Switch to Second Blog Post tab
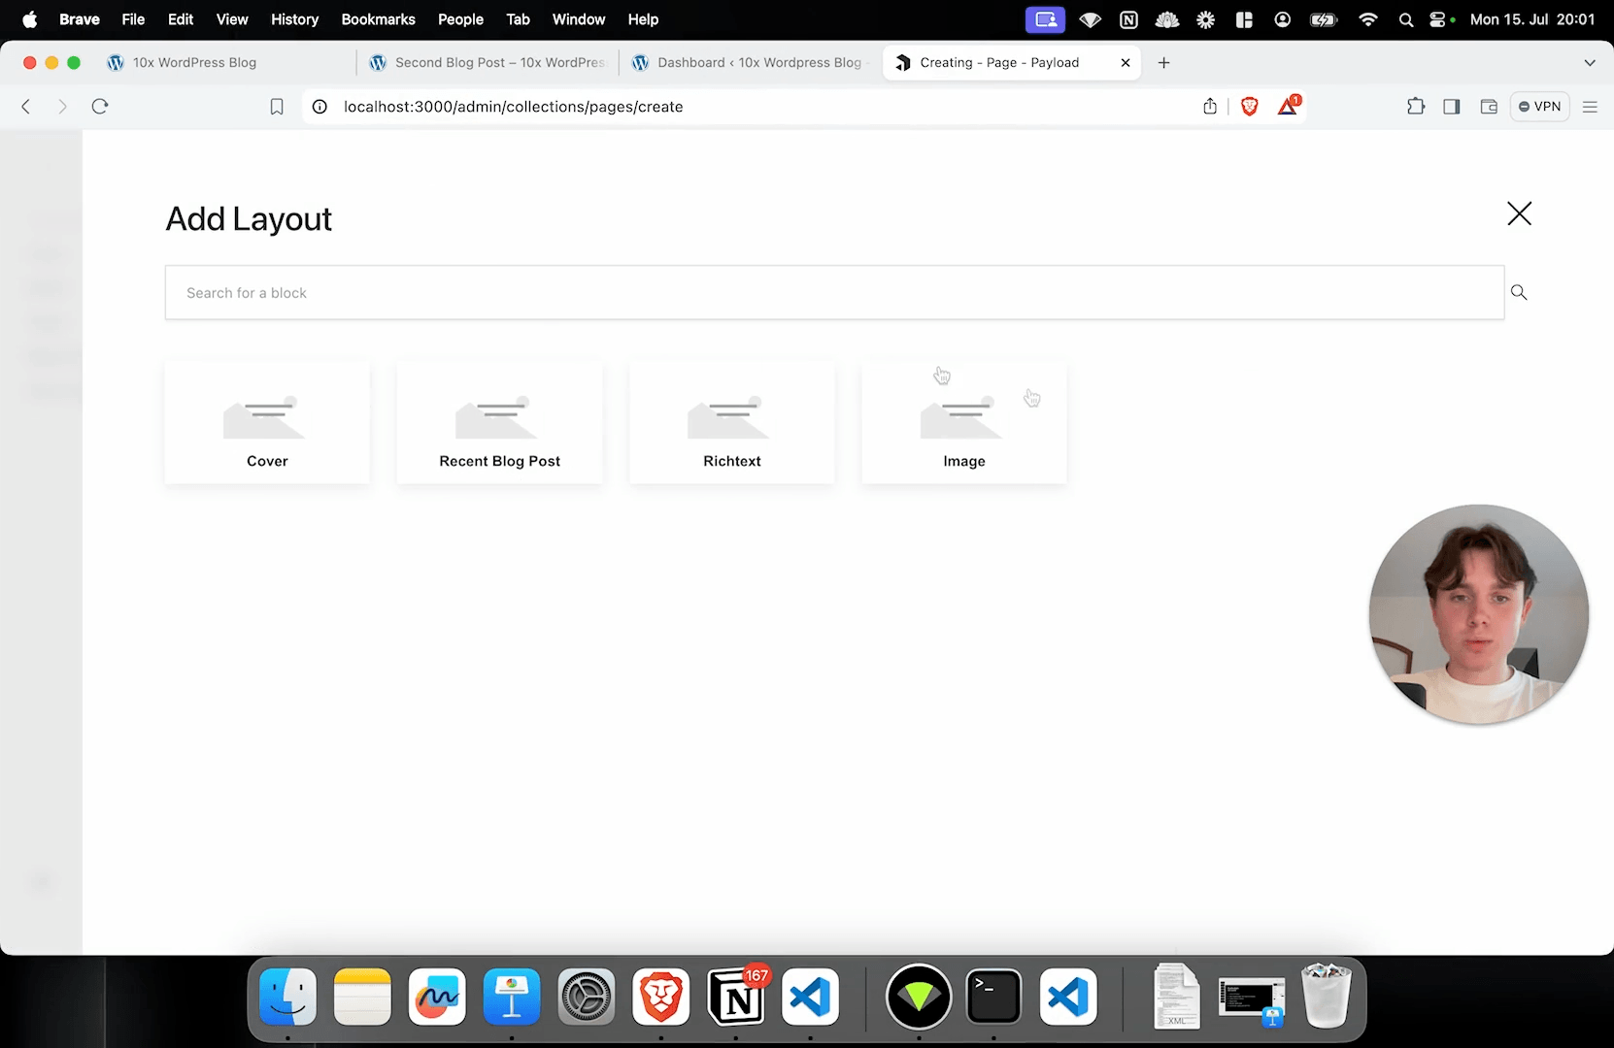This screenshot has width=1614, height=1048. click(488, 63)
